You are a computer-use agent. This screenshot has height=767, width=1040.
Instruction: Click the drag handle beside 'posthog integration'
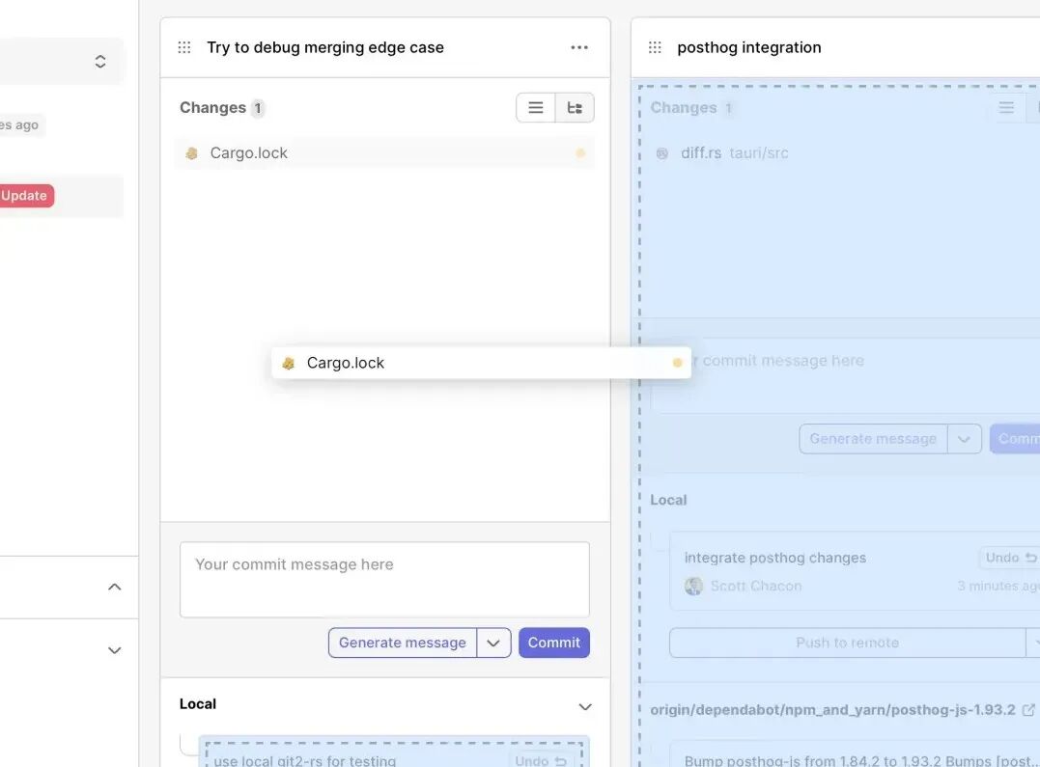tap(655, 47)
